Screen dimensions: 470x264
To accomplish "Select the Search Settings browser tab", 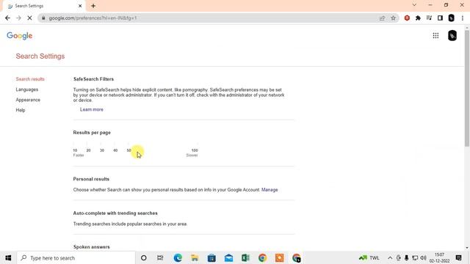I will coord(44,6).
